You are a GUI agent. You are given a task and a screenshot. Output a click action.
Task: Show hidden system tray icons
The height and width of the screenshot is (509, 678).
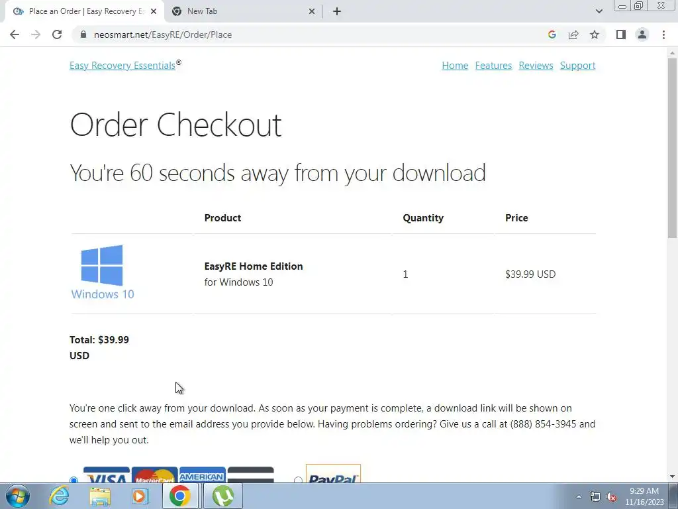(x=579, y=496)
